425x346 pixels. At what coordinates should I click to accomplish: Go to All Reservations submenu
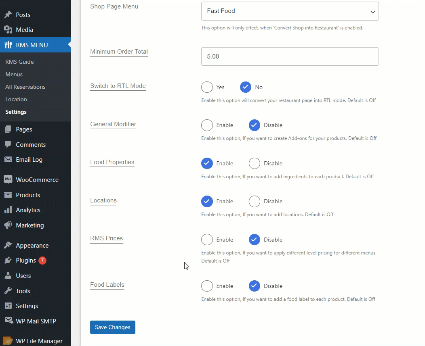[25, 87]
